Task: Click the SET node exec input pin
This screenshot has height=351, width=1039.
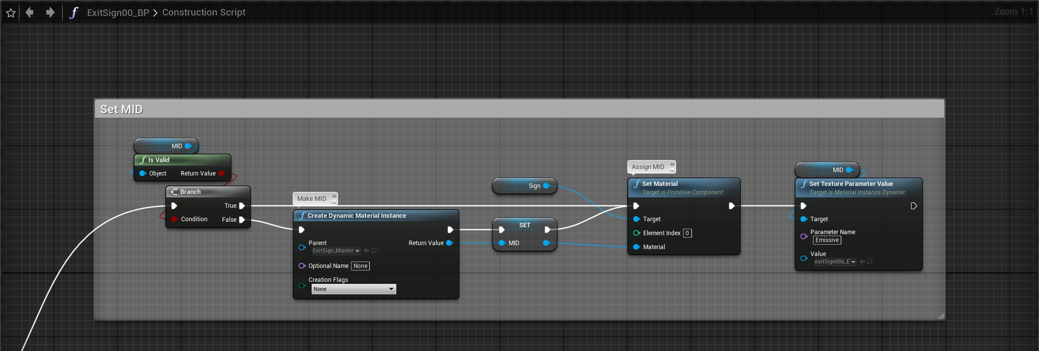Action: pos(502,230)
